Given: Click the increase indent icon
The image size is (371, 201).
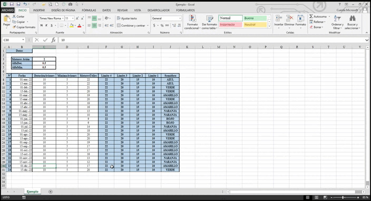Looking at the screenshot, I should pos(112,25).
